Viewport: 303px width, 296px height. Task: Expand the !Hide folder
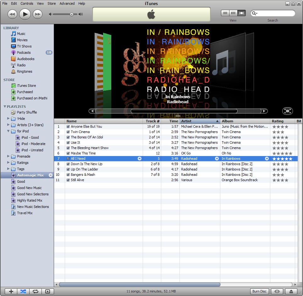[8, 118]
